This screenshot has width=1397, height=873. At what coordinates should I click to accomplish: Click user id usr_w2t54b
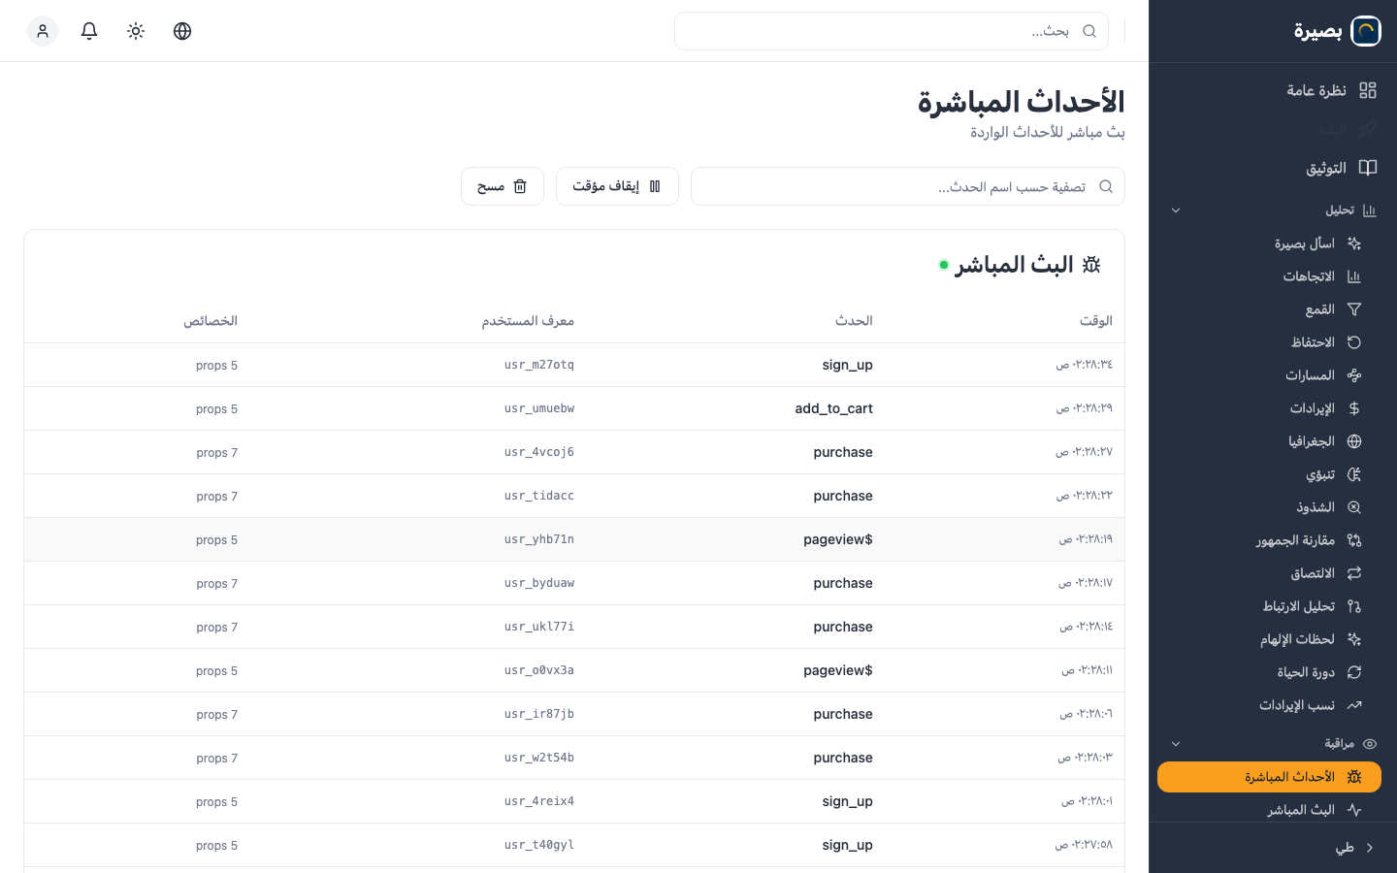(539, 758)
